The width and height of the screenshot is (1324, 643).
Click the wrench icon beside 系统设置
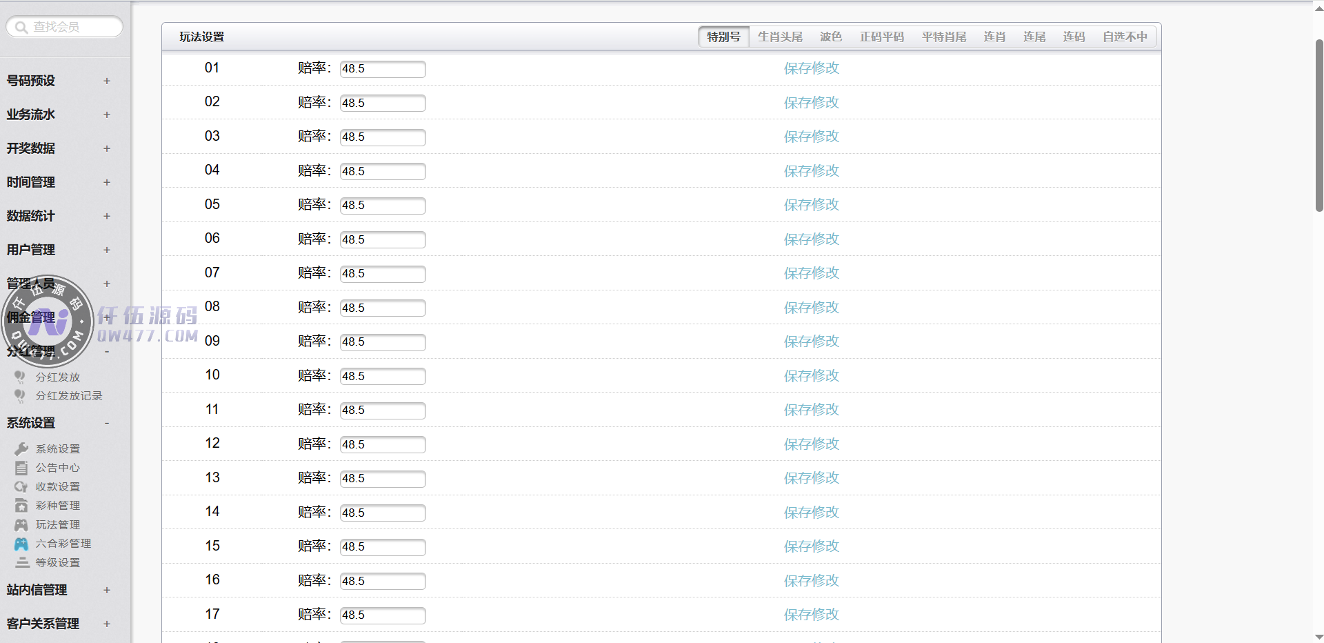click(21, 449)
